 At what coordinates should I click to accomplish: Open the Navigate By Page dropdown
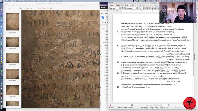pos(168,105)
